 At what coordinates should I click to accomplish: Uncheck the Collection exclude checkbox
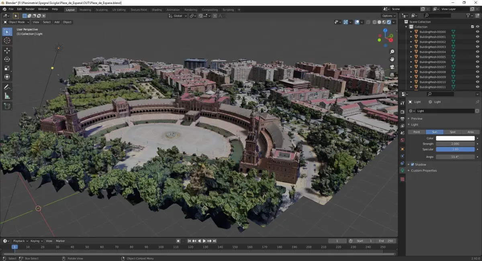pos(472,27)
